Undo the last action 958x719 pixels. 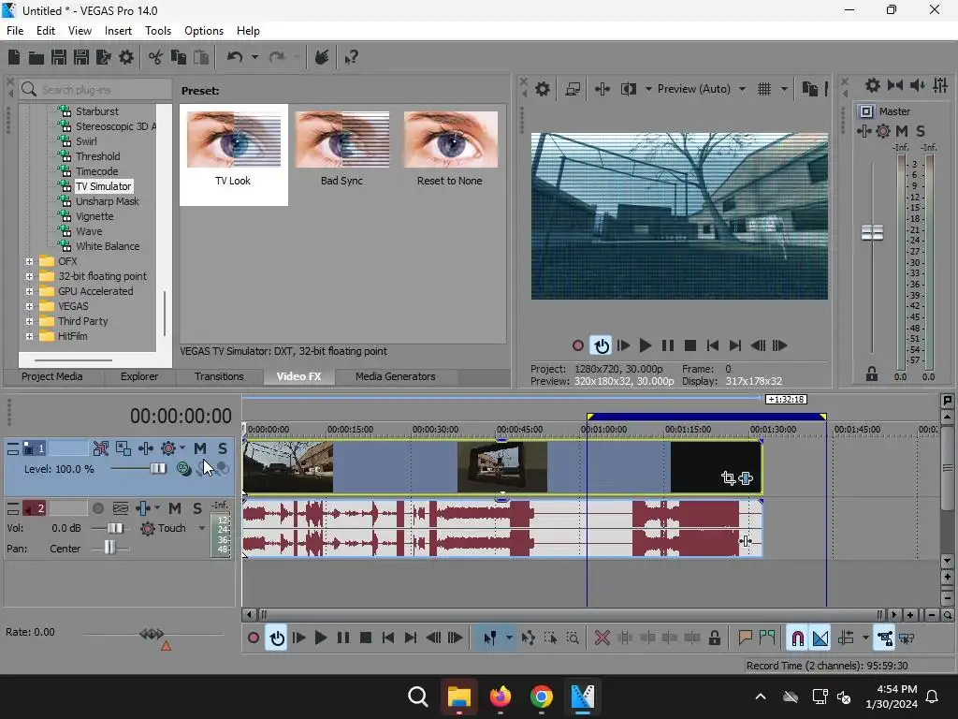click(x=235, y=57)
